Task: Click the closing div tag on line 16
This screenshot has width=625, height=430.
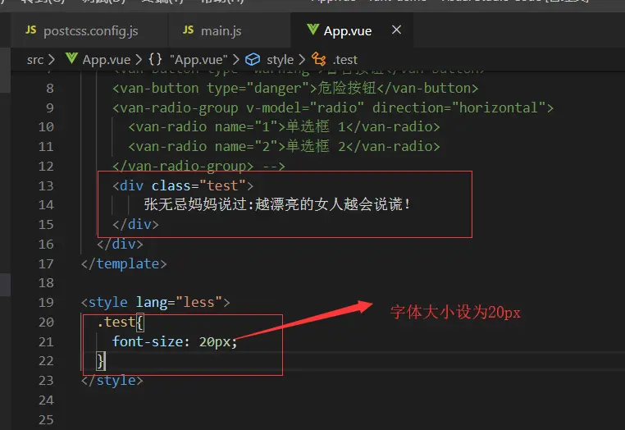Action: pyautogui.click(x=120, y=244)
